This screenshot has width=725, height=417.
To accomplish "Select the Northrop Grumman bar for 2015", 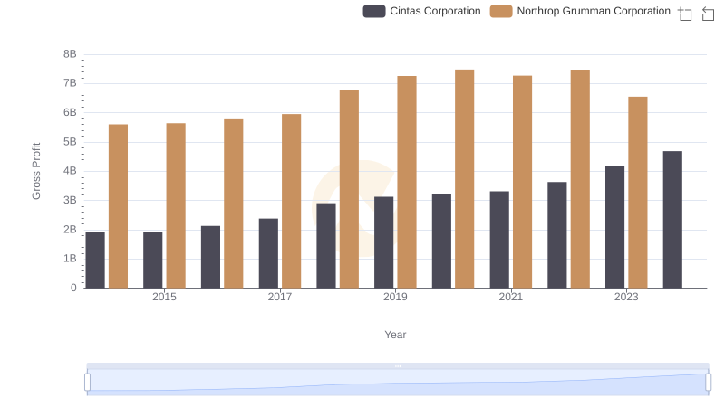I will (176, 205).
